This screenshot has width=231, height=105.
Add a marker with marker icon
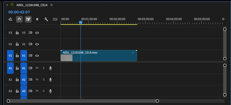pos(37,19)
